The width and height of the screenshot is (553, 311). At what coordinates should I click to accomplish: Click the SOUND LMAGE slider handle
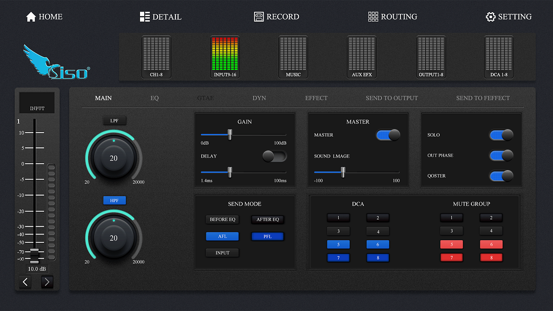(x=343, y=172)
